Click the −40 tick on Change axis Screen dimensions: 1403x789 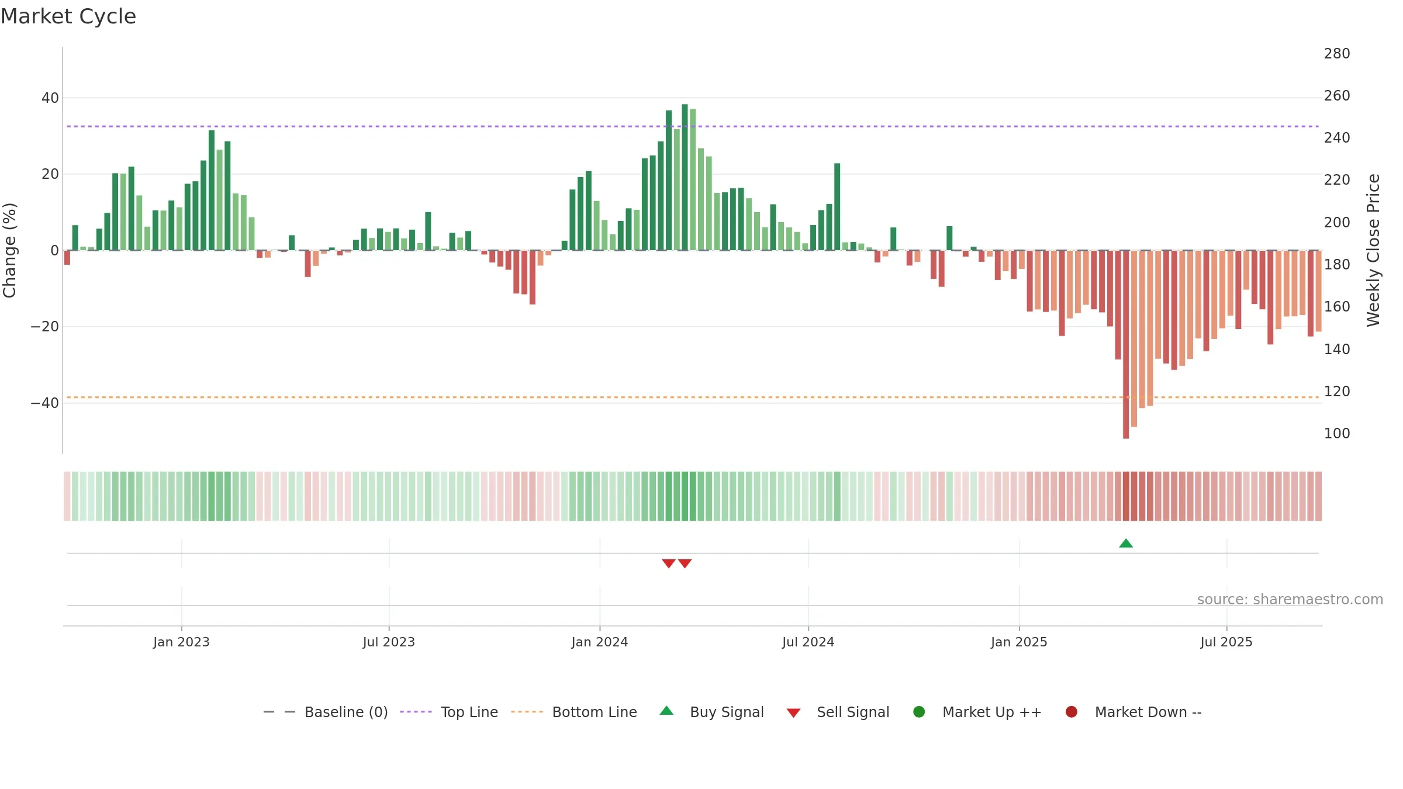(44, 403)
